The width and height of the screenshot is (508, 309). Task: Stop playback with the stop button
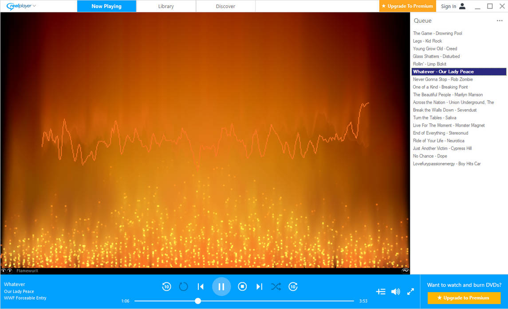(x=242, y=286)
